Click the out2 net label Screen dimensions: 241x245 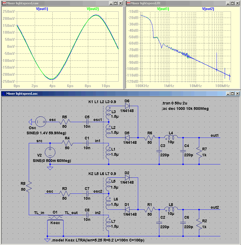click(215, 207)
